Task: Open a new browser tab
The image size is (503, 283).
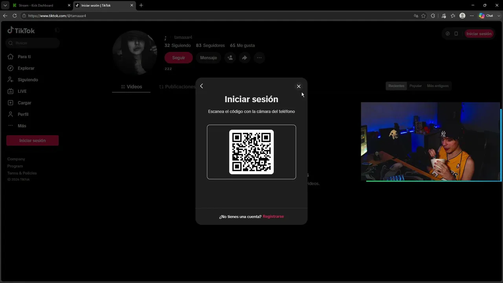Action: pos(141,6)
